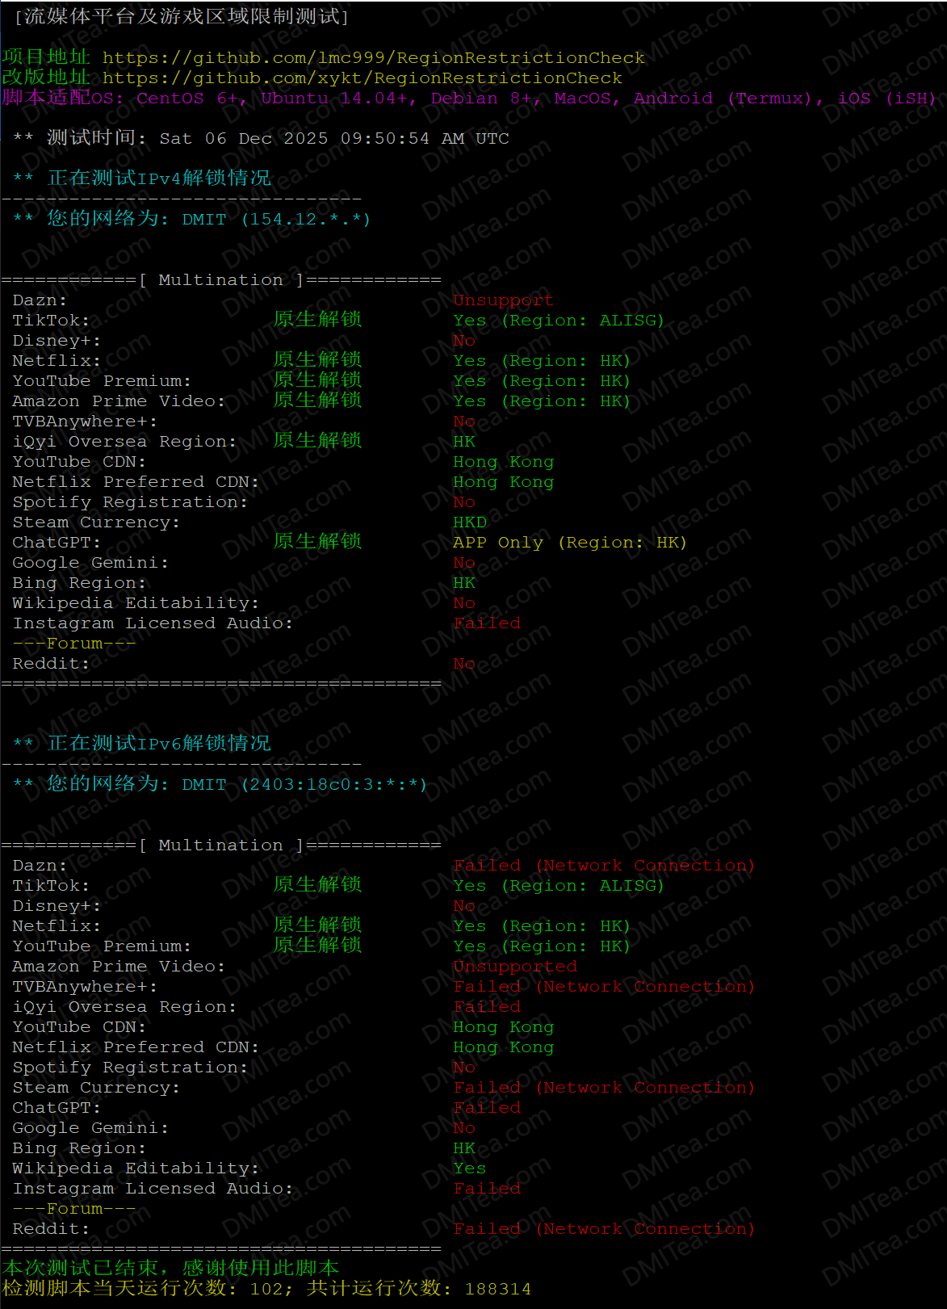
Task: Select 'Failed' for IPv4 Instagram Licensed Audio
Action: [x=487, y=623]
